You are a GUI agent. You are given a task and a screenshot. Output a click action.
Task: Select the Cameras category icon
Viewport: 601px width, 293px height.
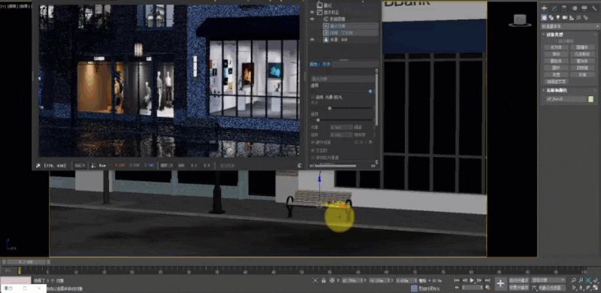565,17
